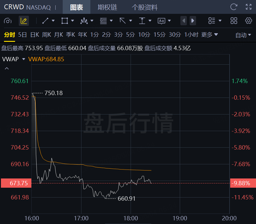Select the text annotation Aa tool
This screenshot has width=256, height=224.
click(x=161, y=21)
